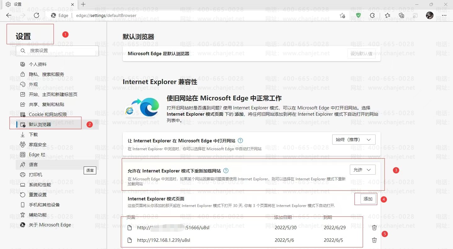
Task: Refresh the current page
Action: [36, 15]
